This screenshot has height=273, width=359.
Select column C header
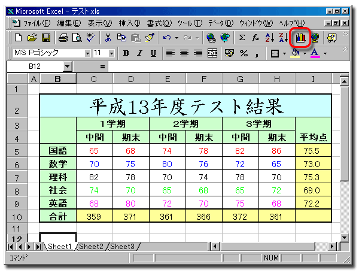(x=94, y=79)
